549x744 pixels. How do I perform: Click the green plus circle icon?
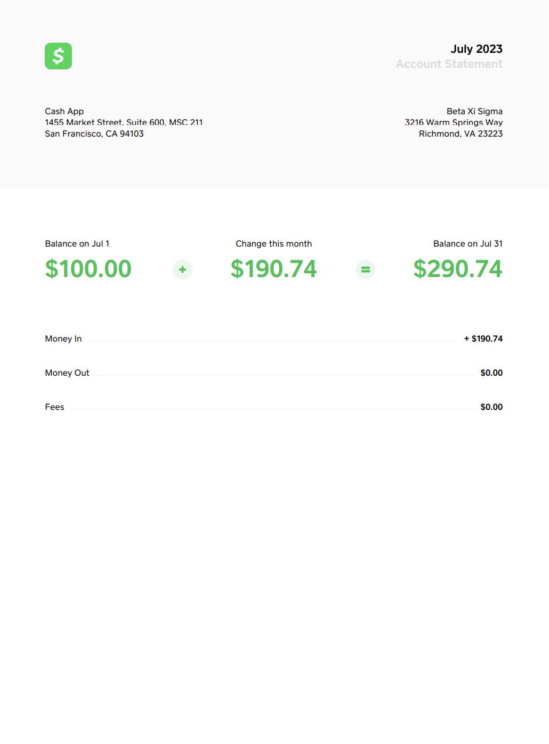182,270
